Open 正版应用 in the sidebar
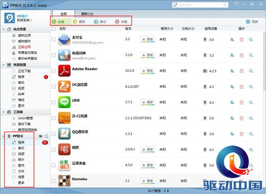 coord(24,47)
